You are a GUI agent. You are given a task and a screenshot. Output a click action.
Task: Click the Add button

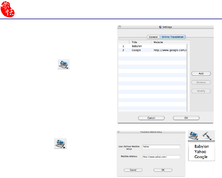coord(201,74)
